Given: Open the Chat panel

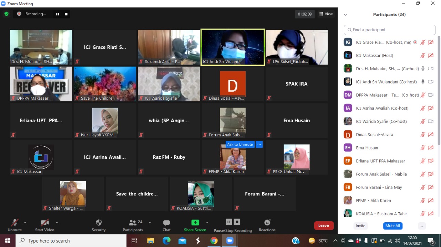Looking at the screenshot, I should pyautogui.click(x=166, y=223).
